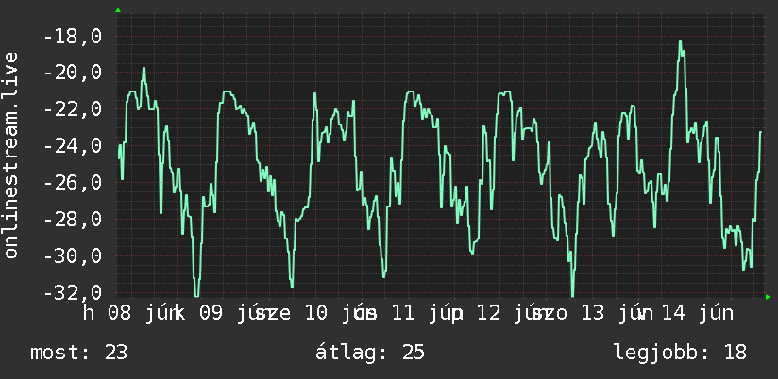This screenshot has height=379, width=778.
Task: Click the -28,0 y-axis label
Action: tap(73, 220)
